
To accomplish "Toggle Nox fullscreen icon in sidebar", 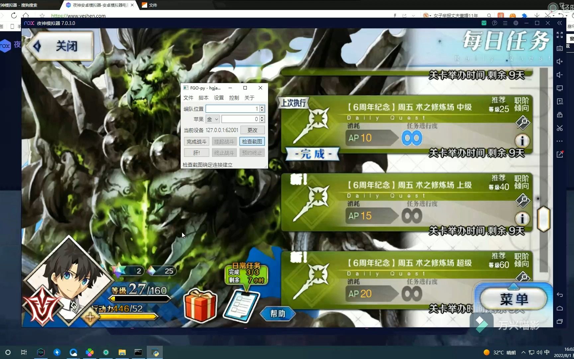I will pyautogui.click(x=560, y=35).
